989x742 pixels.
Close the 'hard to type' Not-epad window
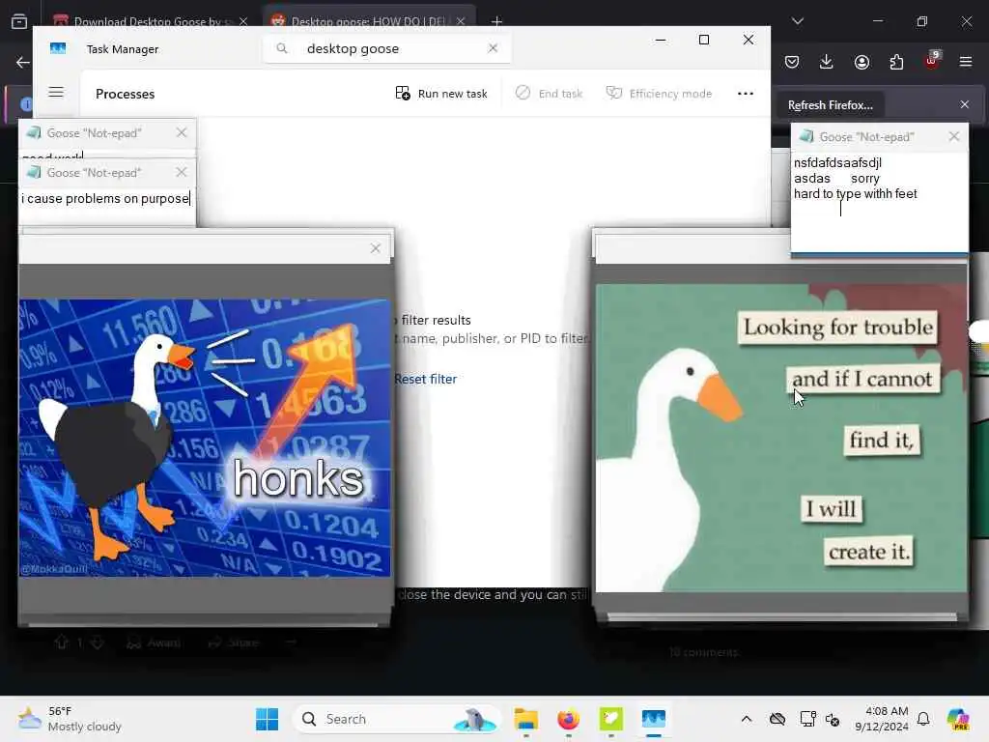click(953, 136)
